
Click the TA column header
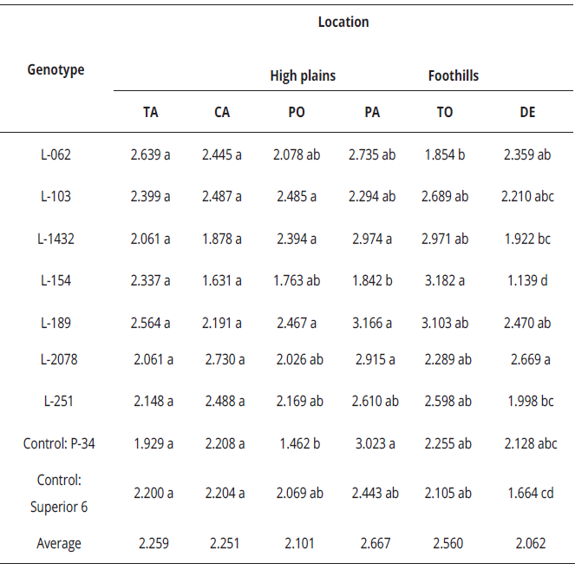151,112
